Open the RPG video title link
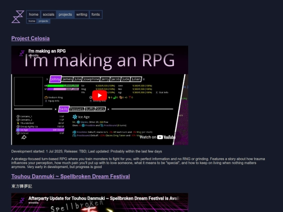283x212 pixels. click(47, 51)
